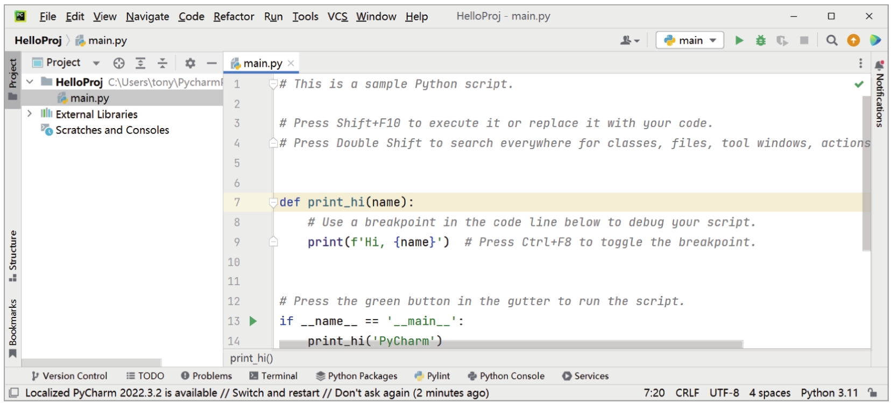Click the gutter run arrow on line 13
The image size is (891, 403).
pyautogui.click(x=253, y=321)
